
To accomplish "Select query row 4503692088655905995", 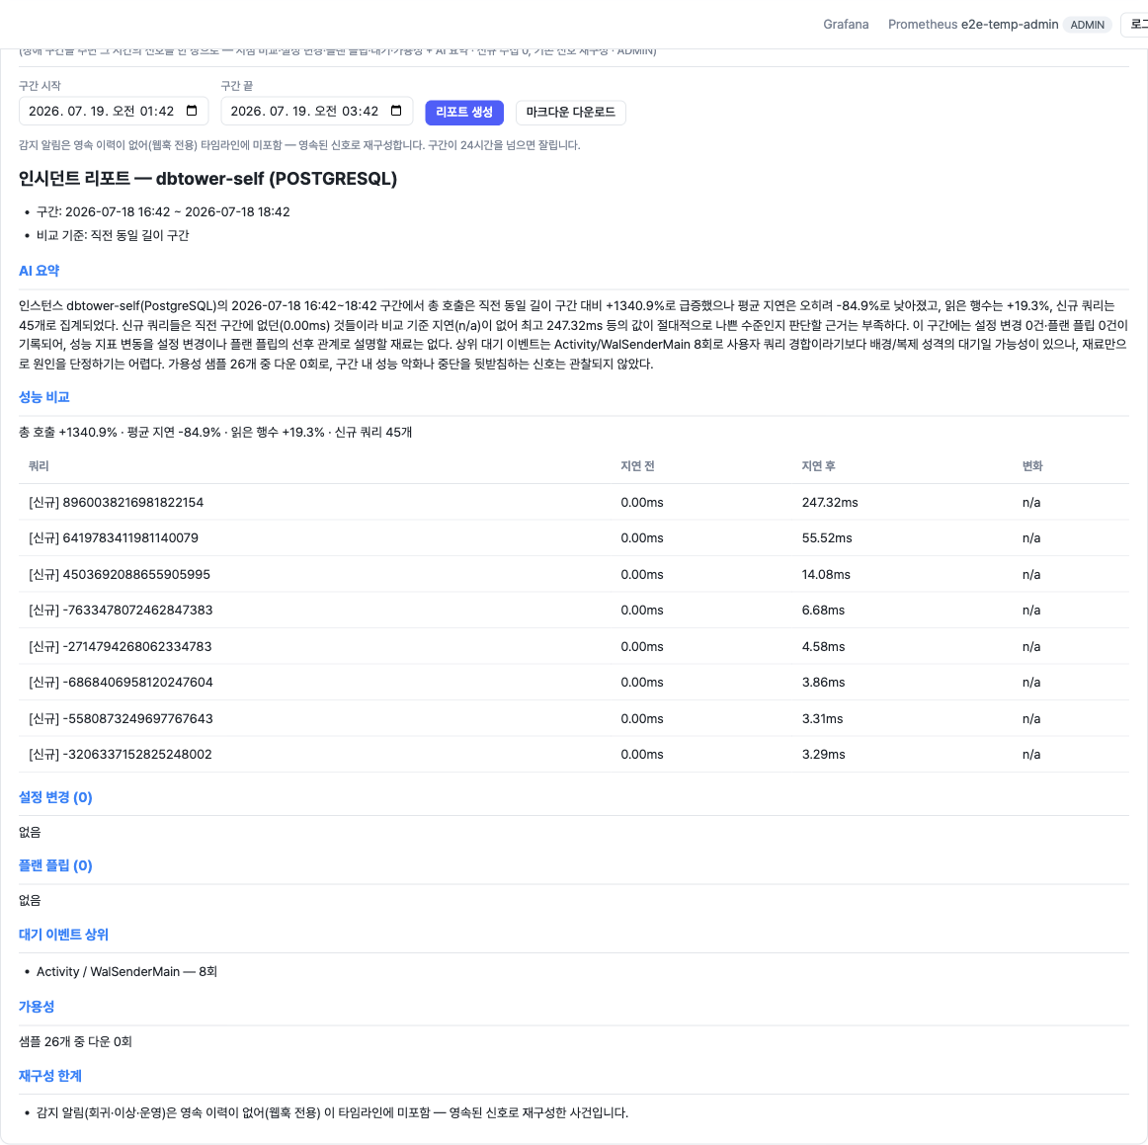I will coord(573,575).
